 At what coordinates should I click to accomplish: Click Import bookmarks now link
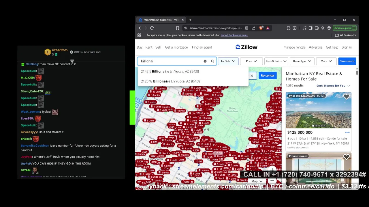(234, 35)
